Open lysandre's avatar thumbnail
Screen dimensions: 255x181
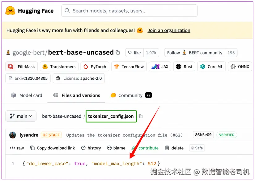tap(13, 135)
